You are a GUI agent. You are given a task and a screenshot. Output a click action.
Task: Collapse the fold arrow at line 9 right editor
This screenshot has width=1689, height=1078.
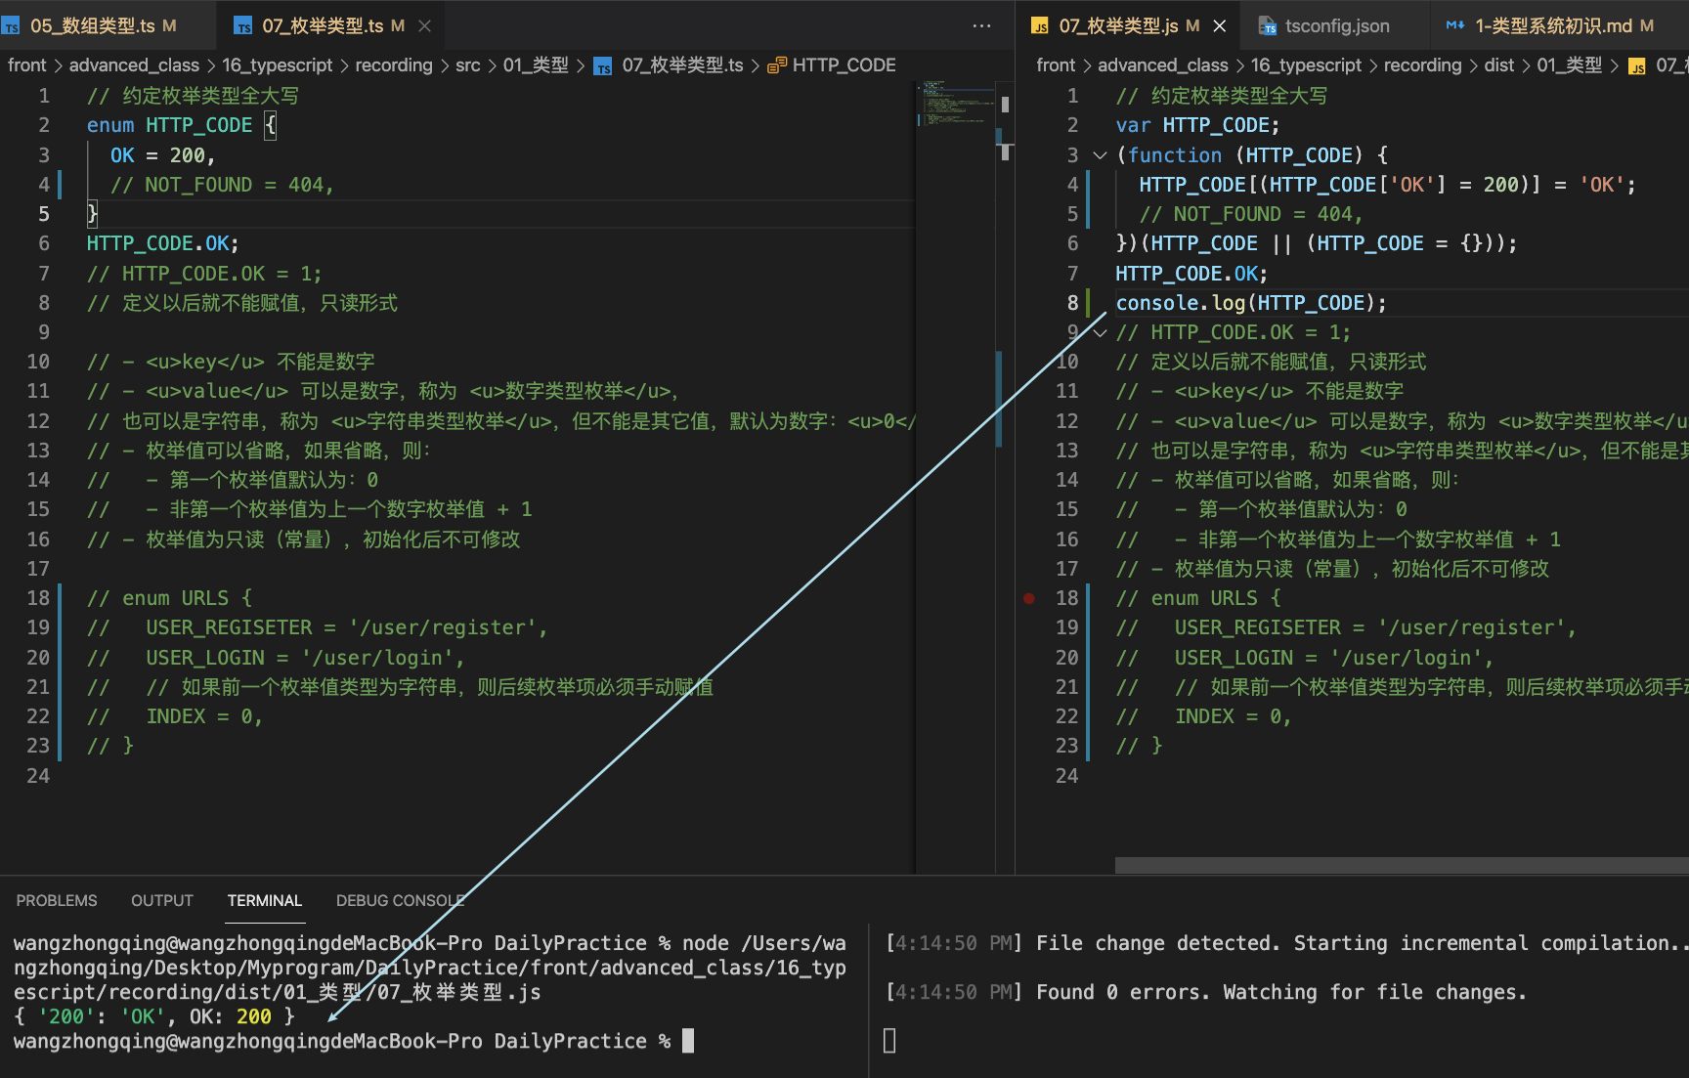(1100, 333)
